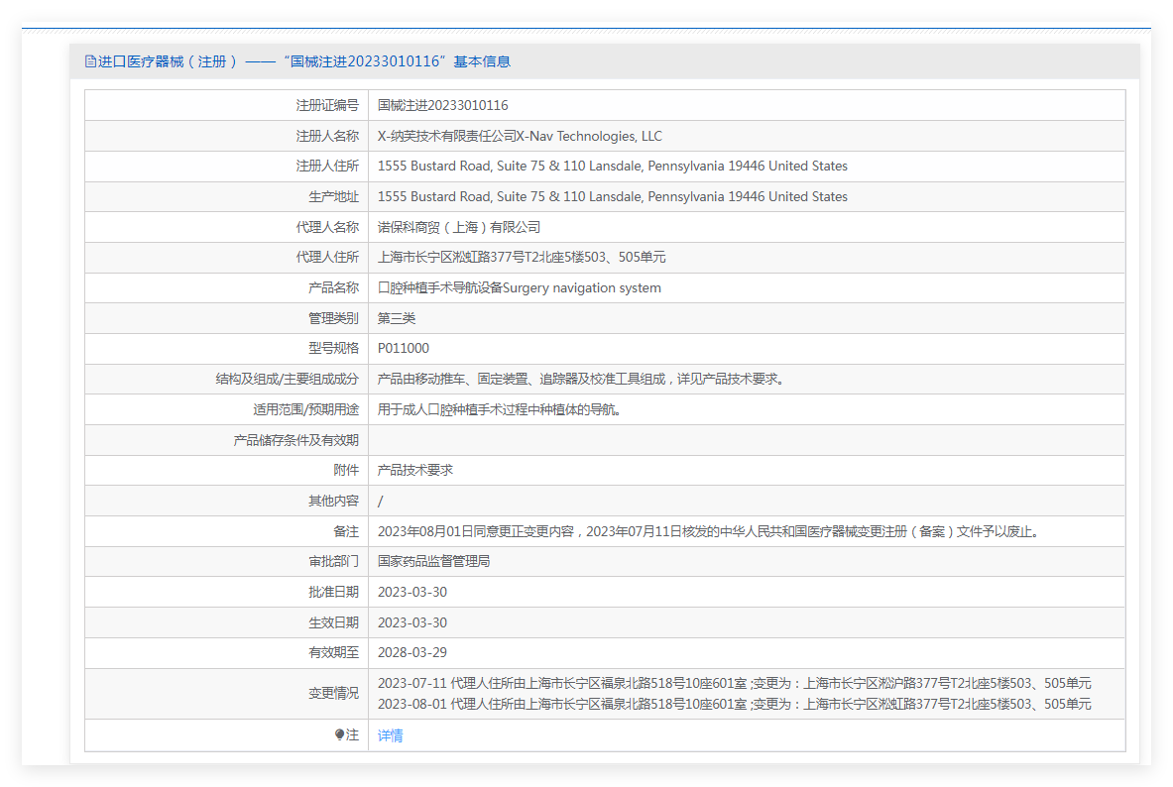Open the 详情 details link
This screenshot has width=1173, height=787.
[390, 735]
